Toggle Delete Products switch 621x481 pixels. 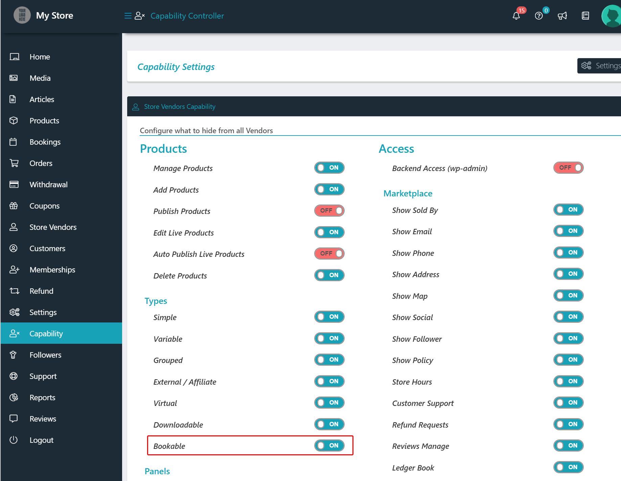pyautogui.click(x=329, y=275)
